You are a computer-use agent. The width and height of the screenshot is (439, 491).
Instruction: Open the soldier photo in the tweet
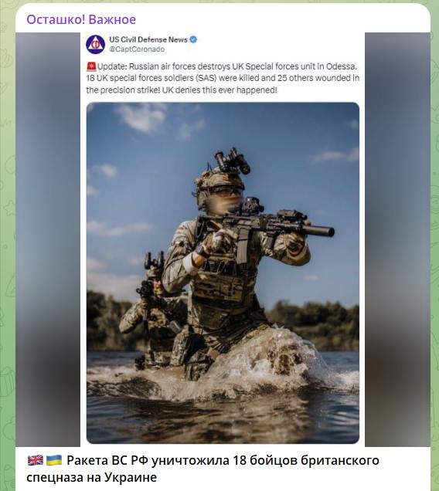click(223, 273)
